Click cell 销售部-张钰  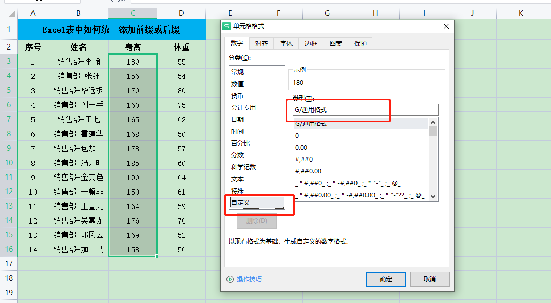[78, 76]
